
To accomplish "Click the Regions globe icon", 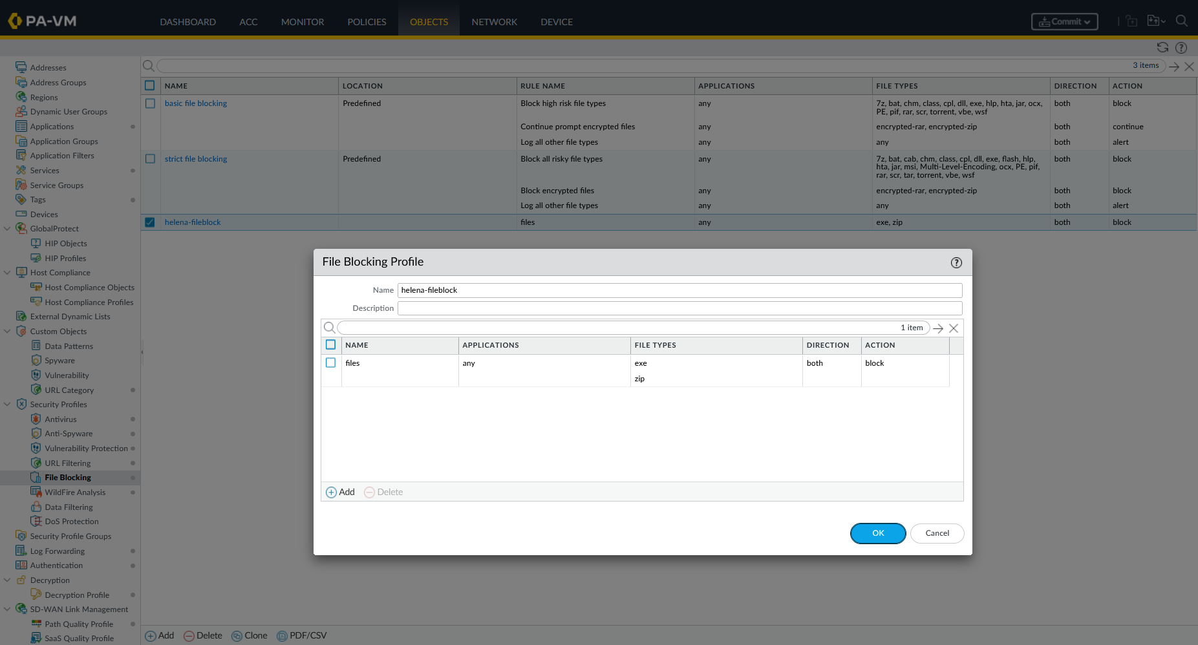I will point(21,97).
